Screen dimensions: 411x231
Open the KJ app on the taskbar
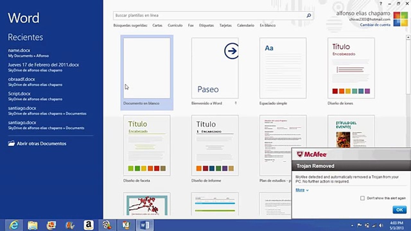coord(126,225)
